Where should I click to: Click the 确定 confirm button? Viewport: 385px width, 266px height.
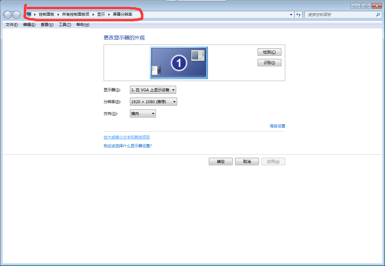220,161
